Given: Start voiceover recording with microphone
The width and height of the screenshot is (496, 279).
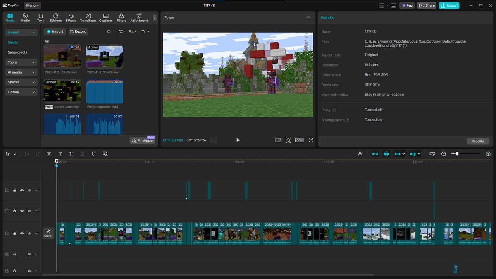Looking at the screenshot, I should pyautogui.click(x=360, y=154).
